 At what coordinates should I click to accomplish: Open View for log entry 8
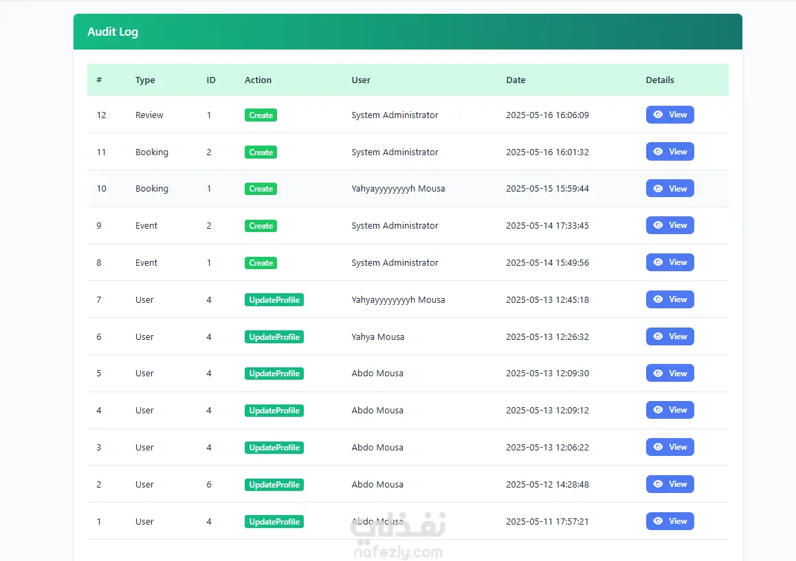(x=670, y=262)
